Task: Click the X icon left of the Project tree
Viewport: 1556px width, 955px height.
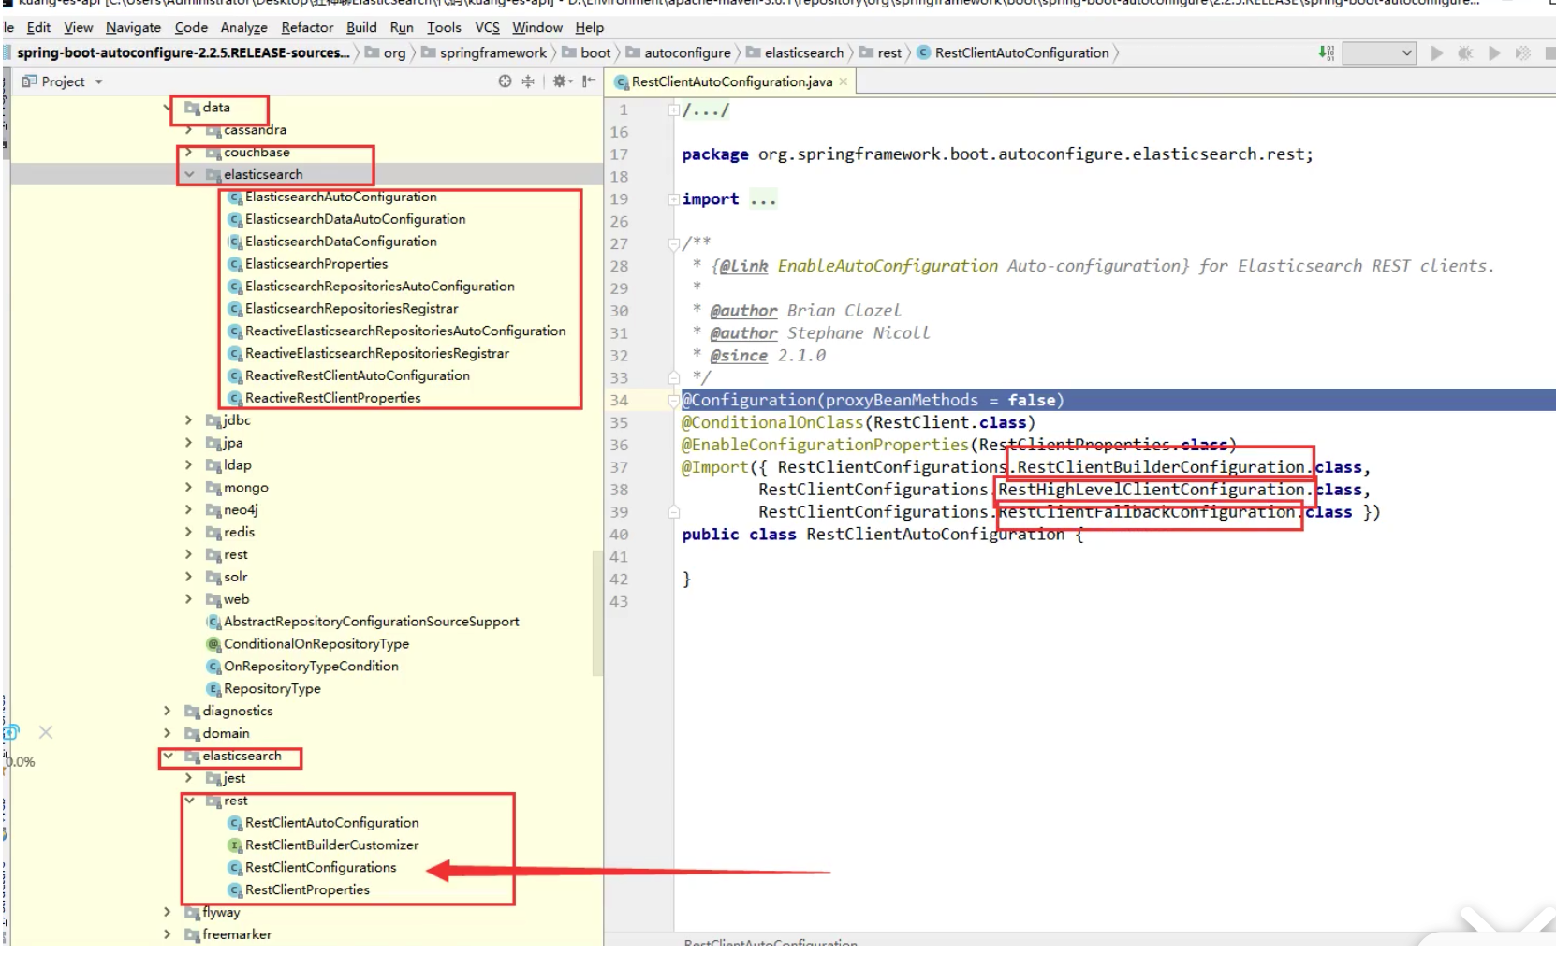Action: [x=46, y=732]
